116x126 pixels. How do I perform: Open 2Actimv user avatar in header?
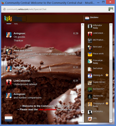(x=87, y=18)
